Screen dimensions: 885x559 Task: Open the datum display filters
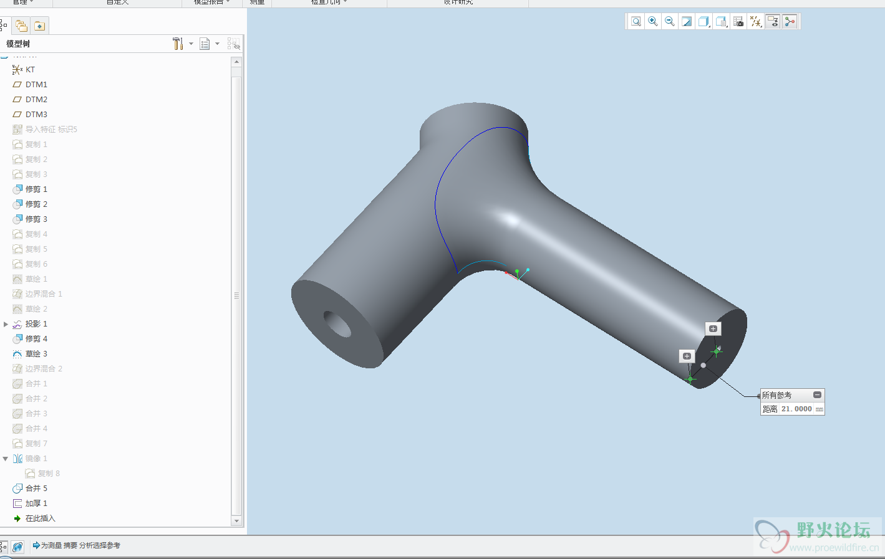[x=756, y=22]
